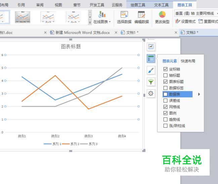Enable the 涨/跌柱线 up-down bars checkbox

coord(165,126)
